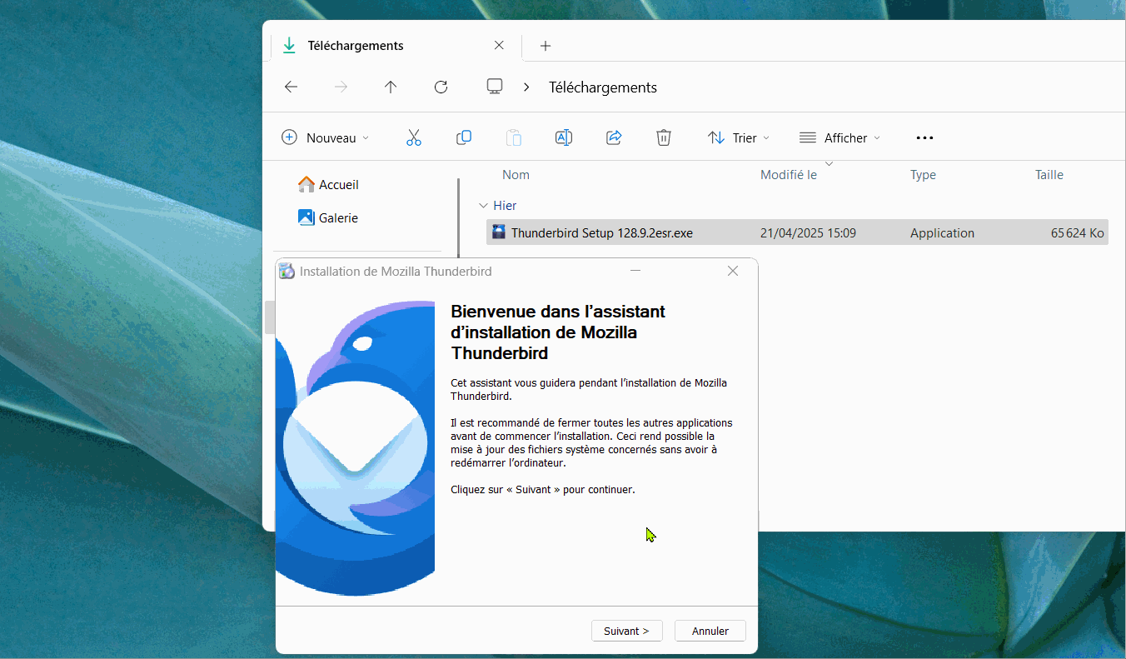
Task: Click the Accueil home icon
Action: click(306, 184)
